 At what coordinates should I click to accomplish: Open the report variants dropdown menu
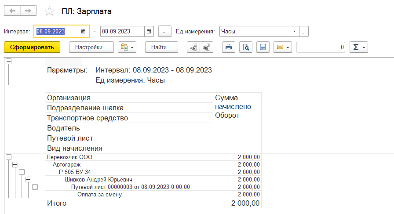coord(127,47)
